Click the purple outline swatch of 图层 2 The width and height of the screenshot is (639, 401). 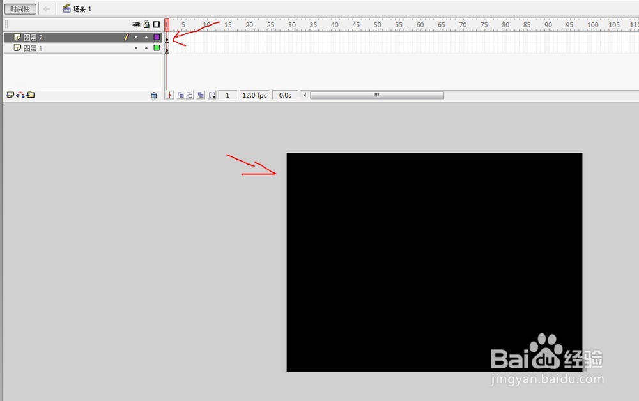[x=157, y=37]
